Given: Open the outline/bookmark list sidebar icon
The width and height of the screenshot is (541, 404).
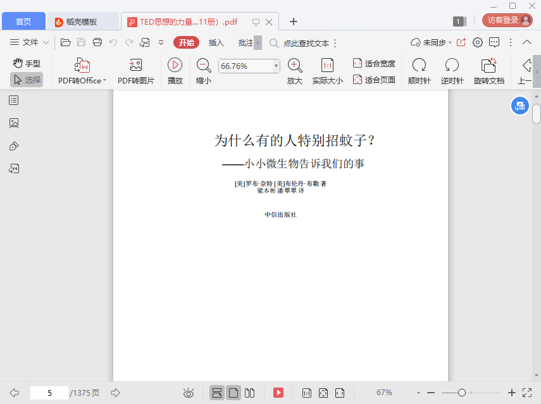Looking at the screenshot, I should 14,101.
